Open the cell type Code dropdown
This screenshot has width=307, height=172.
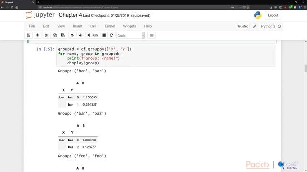click(130, 35)
